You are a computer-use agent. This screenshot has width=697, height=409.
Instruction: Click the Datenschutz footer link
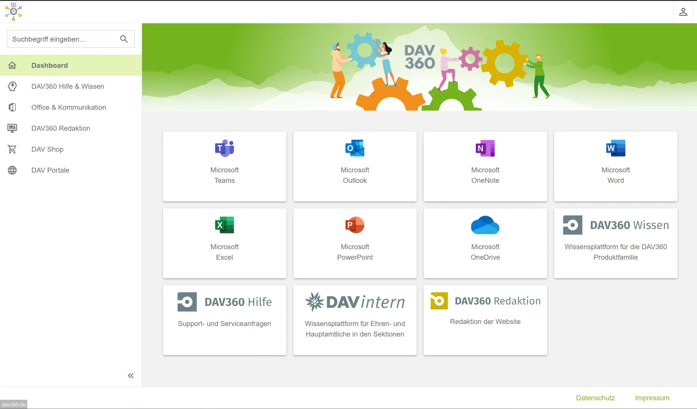(595, 398)
